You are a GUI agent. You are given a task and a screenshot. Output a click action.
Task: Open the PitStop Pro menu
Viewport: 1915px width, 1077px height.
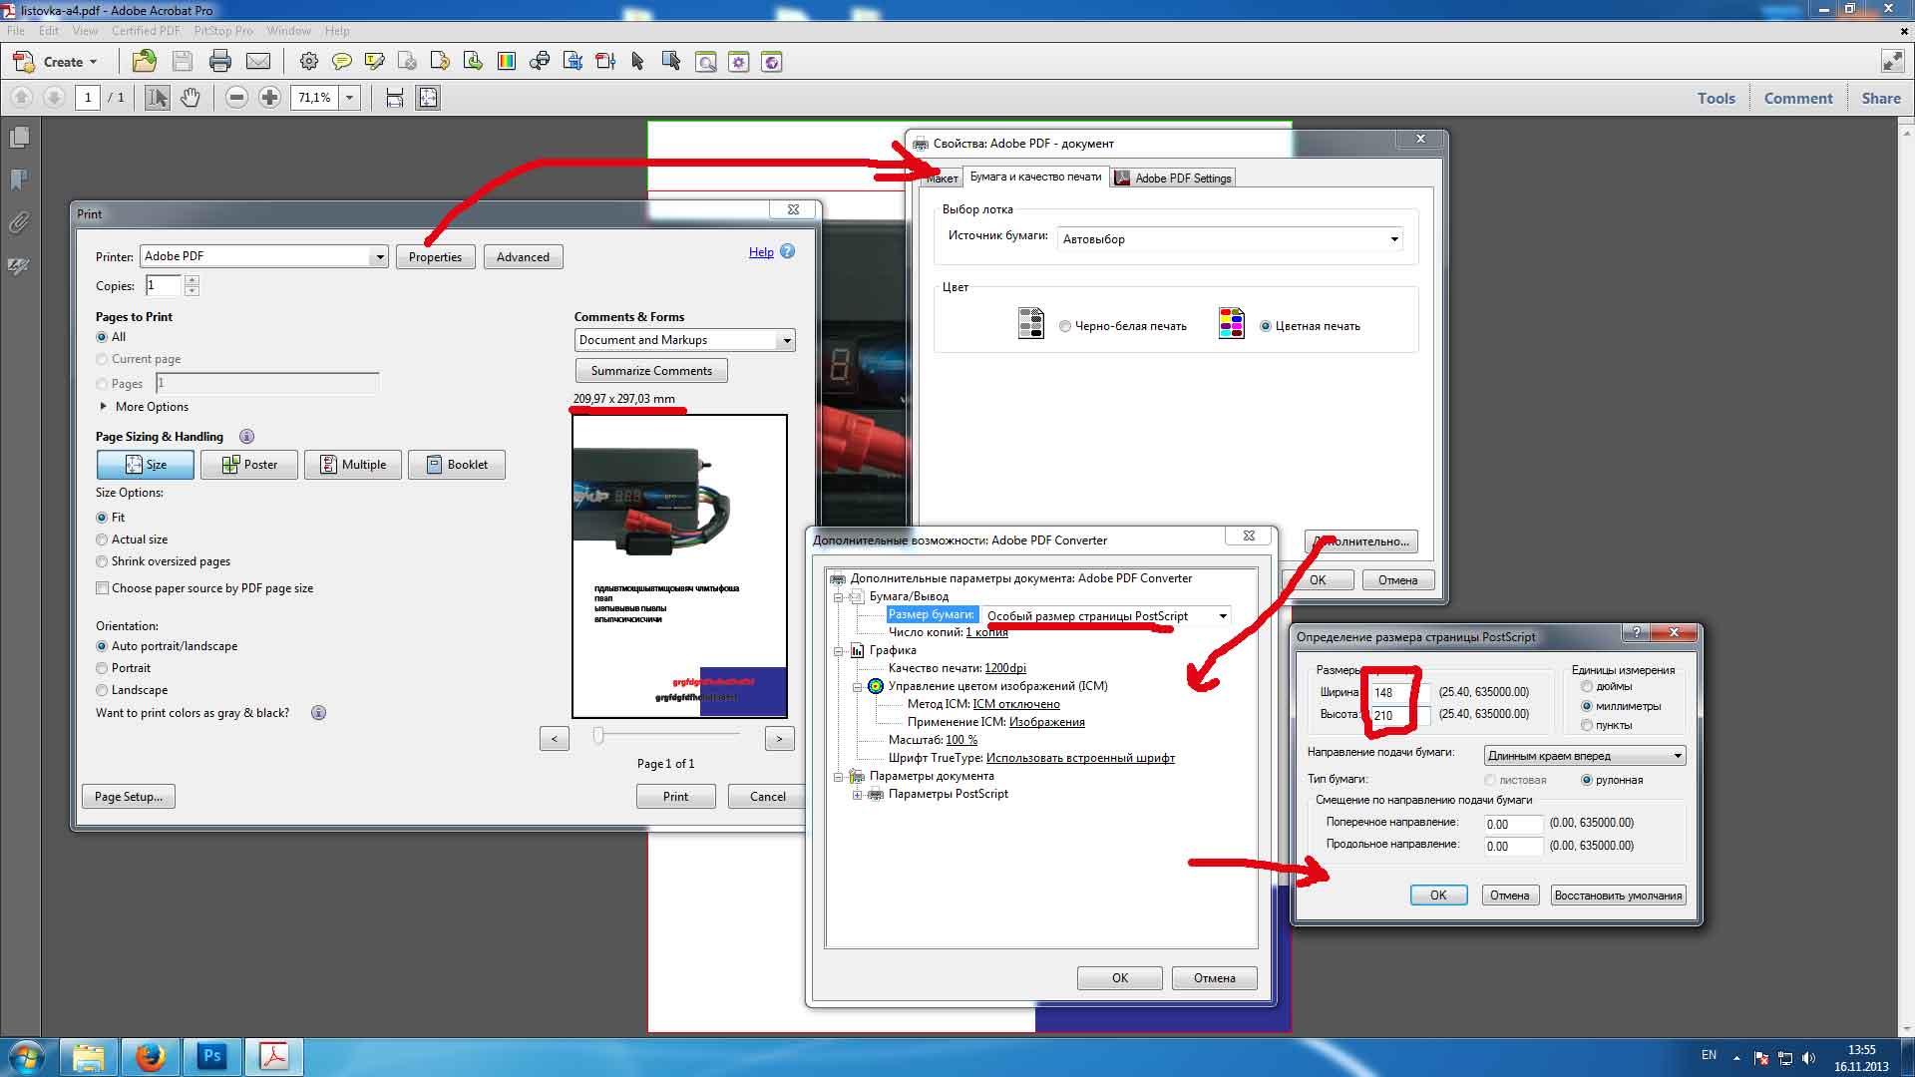[223, 31]
